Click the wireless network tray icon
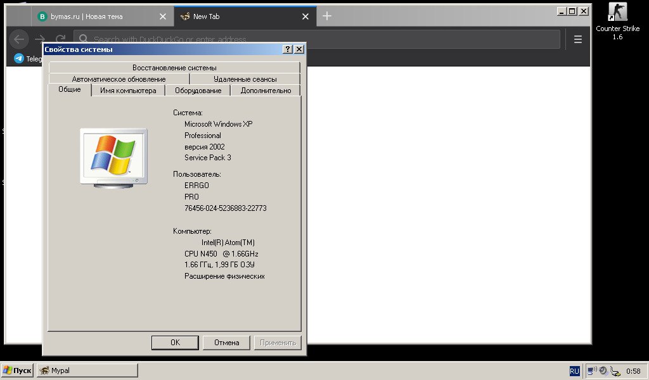Image resolution: width=649 pixels, height=380 pixels. tap(592, 370)
